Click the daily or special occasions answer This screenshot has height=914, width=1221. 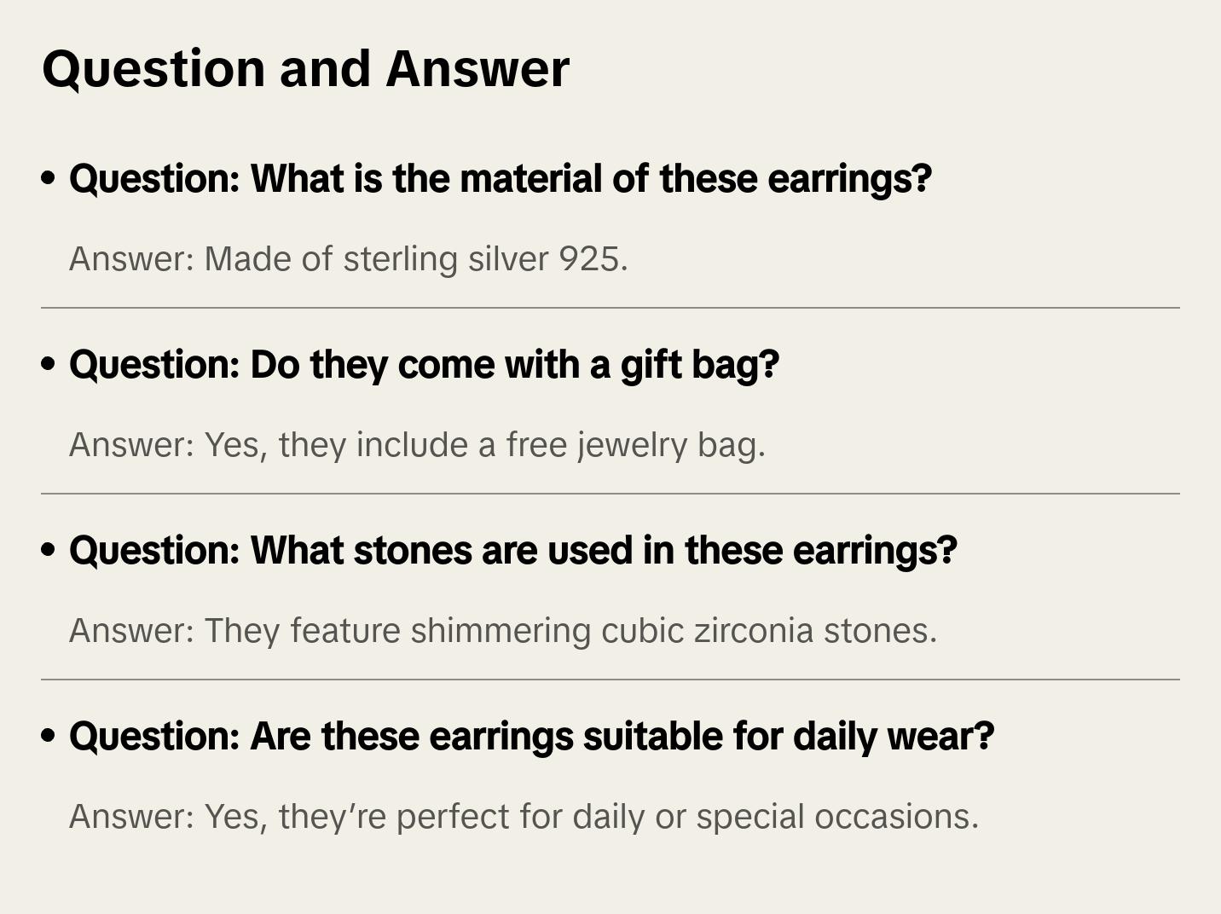[524, 817]
